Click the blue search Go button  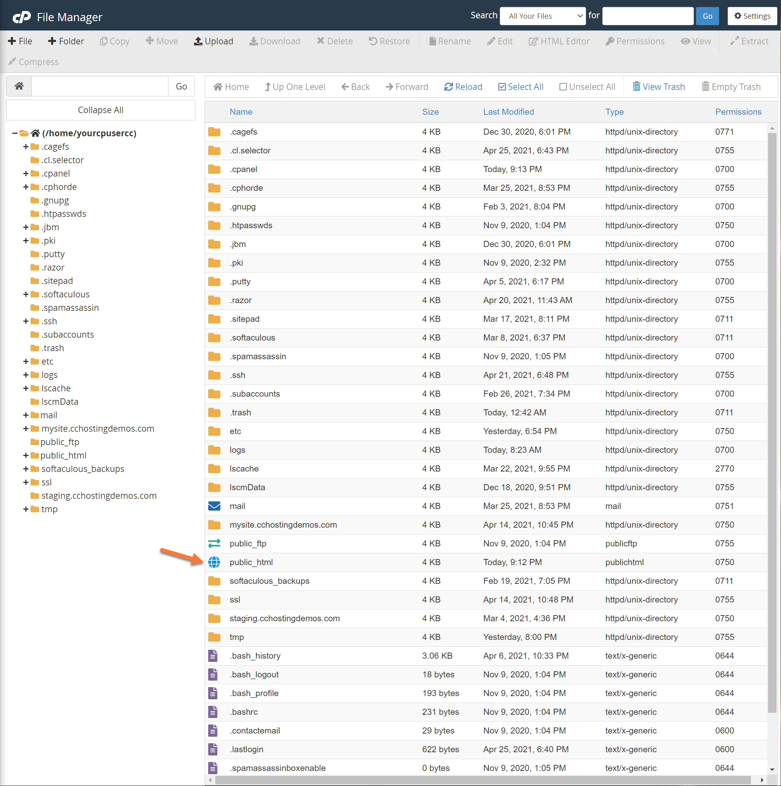[707, 16]
